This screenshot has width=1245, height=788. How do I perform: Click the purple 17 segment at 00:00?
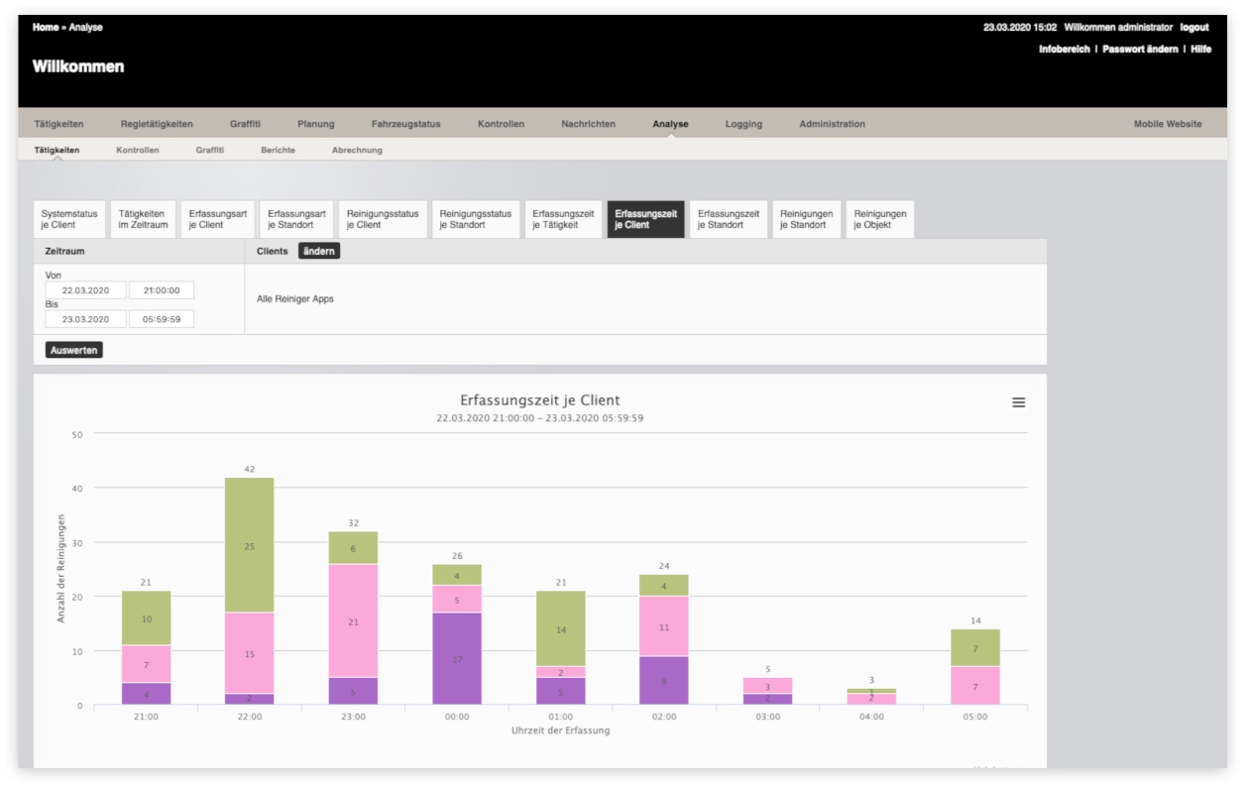point(456,658)
